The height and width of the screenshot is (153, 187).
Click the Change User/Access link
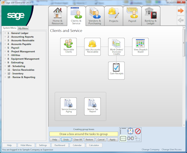[x=172, y=150]
